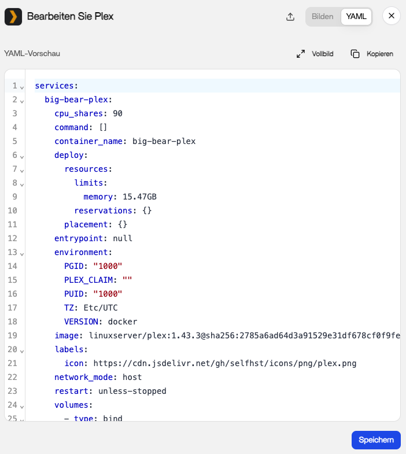Switch to the Bilden tab
The image size is (406, 454).
pos(322,17)
